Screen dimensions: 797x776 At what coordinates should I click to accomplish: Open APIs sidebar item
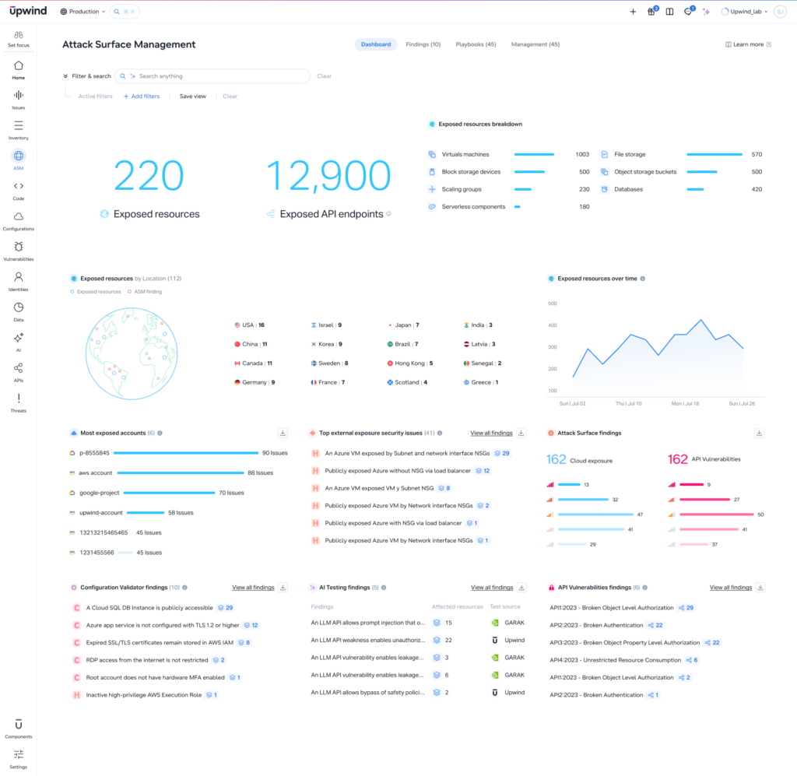coord(19,373)
